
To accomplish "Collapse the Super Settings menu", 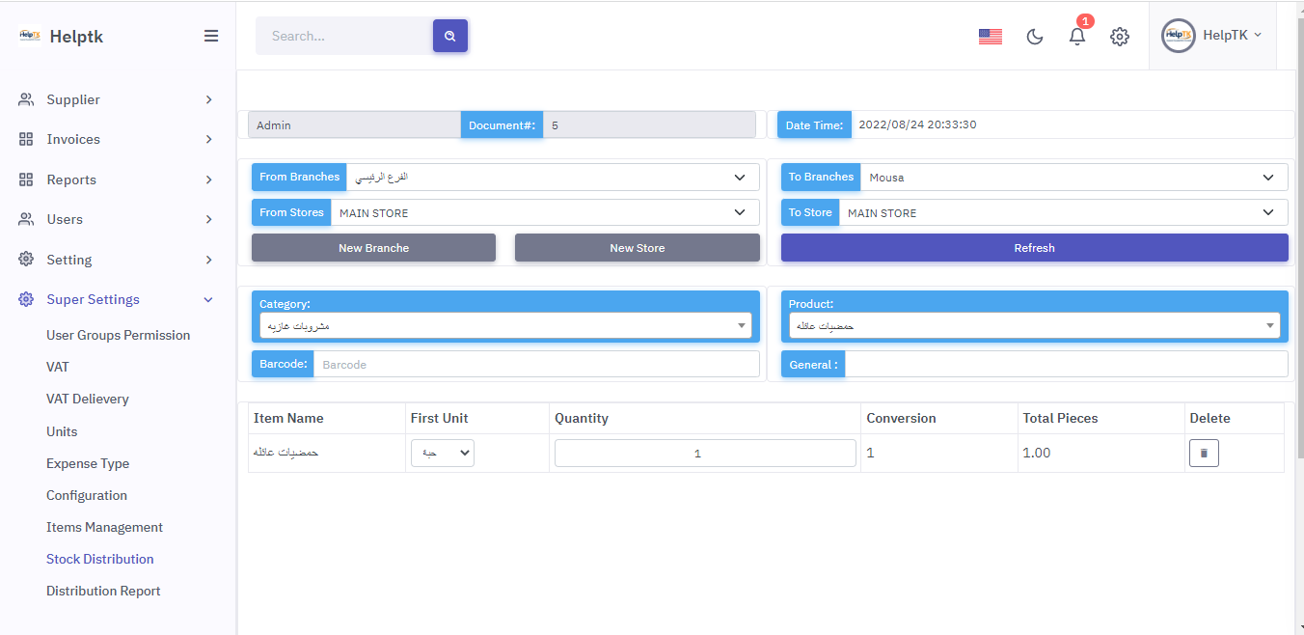I will [116, 299].
